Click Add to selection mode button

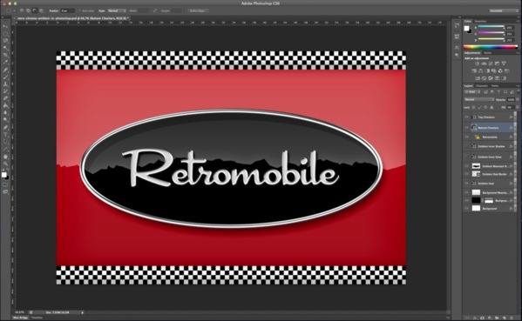point(28,10)
